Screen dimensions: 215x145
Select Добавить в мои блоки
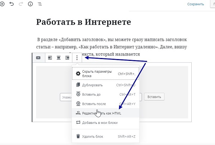tap(105, 122)
